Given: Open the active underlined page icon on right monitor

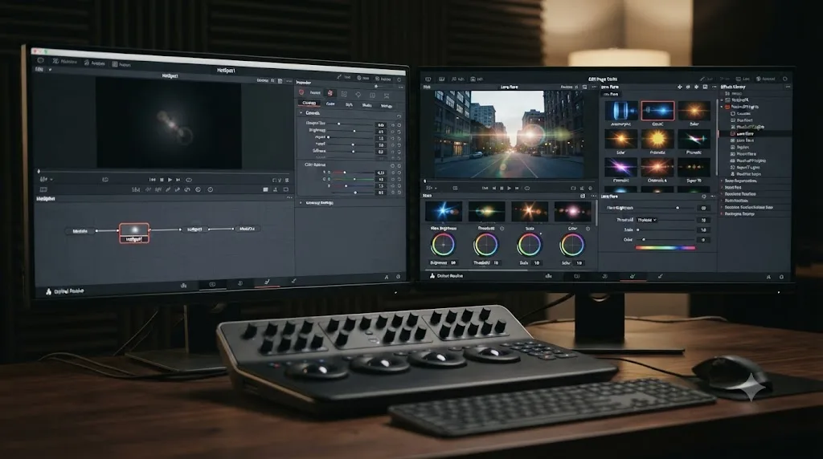Looking at the screenshot, I should [633, 276].
